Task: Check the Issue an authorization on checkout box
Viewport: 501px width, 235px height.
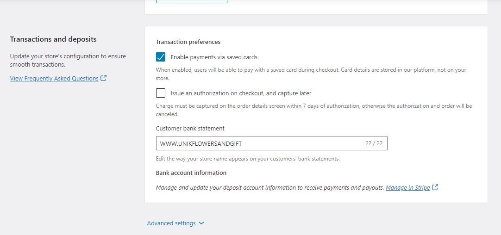Action: coord(161,93)
